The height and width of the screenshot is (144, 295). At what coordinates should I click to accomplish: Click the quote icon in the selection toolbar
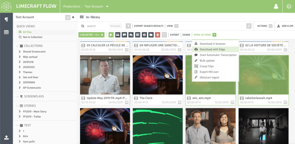[x=118, y=35]
